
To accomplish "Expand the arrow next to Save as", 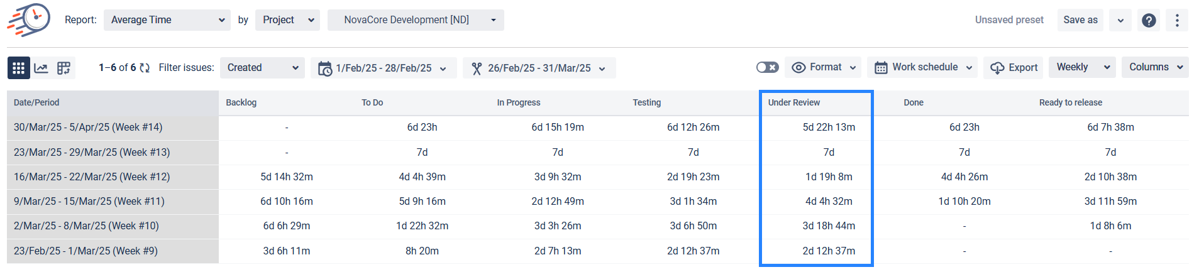I will [1120, 20].
